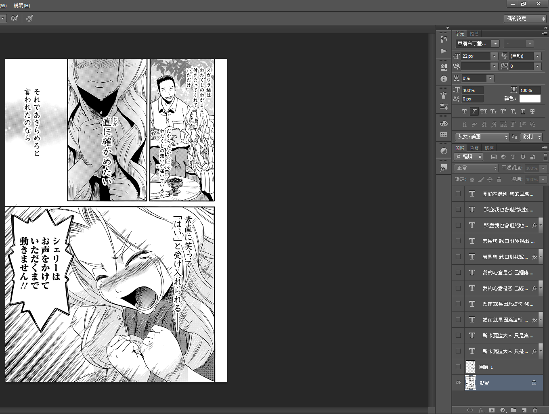The height and width of the screenshot is (414, 549).
Task: Hide the 背景 layer eye icon
Action: 458,383
